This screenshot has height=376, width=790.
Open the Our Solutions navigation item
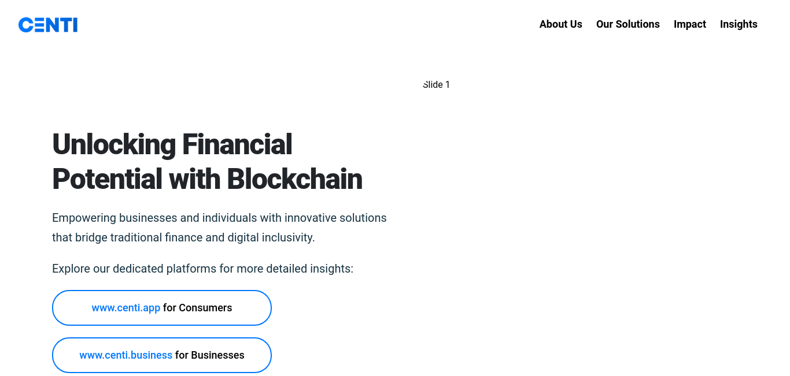click(x=627, y=24)
